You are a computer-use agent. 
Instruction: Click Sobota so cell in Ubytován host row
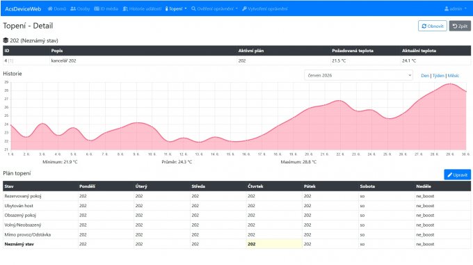point(387,206)
